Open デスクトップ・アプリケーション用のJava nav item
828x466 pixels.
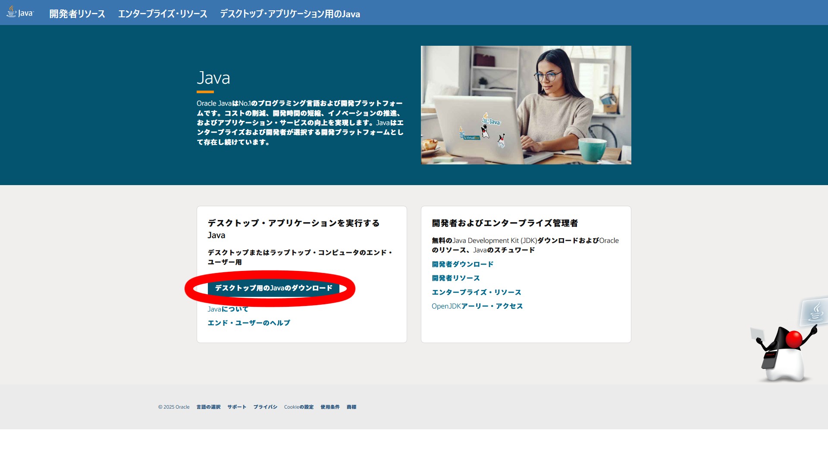point(290,14)
